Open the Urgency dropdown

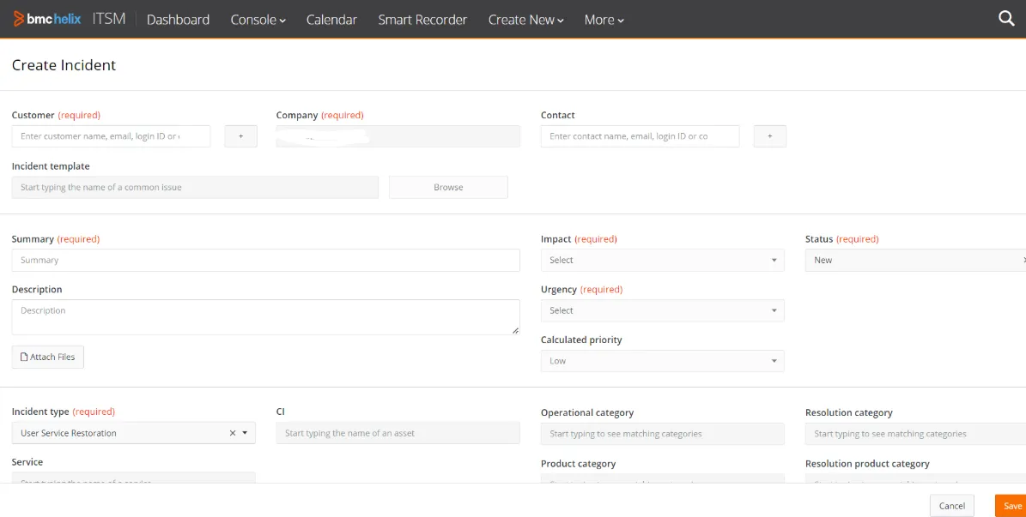(775, 310)
